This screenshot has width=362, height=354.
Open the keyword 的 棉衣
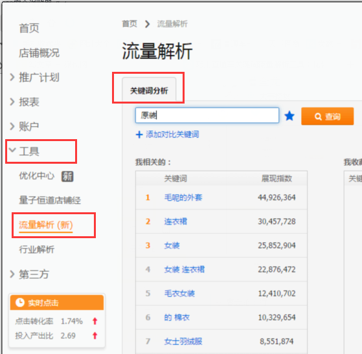click(x=177, y=318)
